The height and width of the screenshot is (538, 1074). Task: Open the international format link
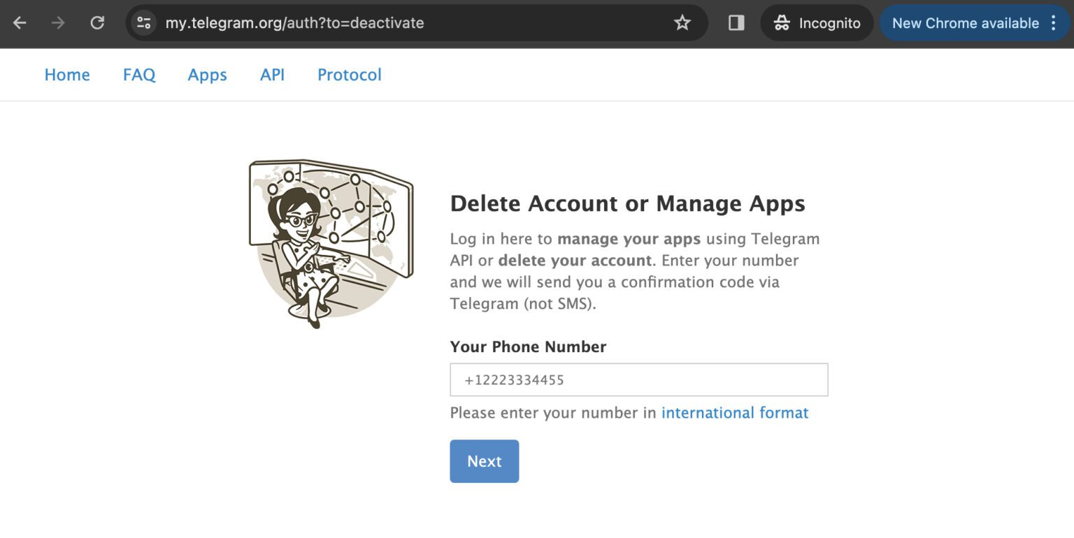pos(734,413)
